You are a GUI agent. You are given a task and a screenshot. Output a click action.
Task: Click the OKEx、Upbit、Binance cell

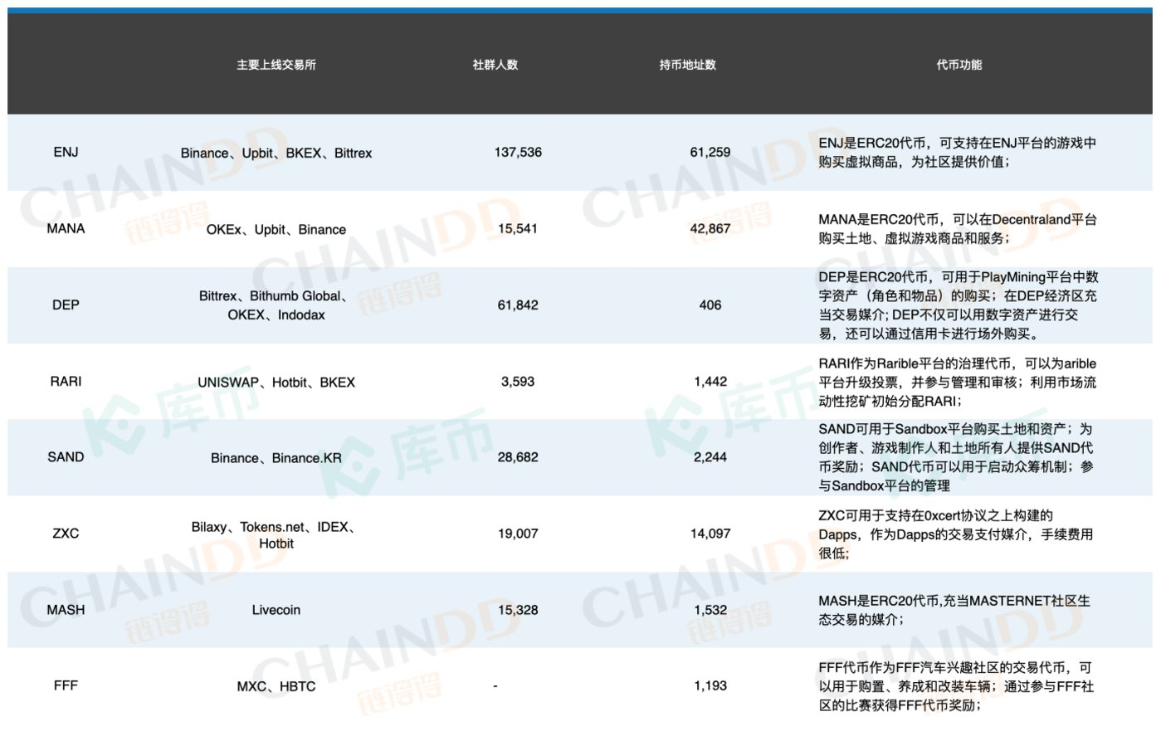pyautogui.click(x=276, y=229)
